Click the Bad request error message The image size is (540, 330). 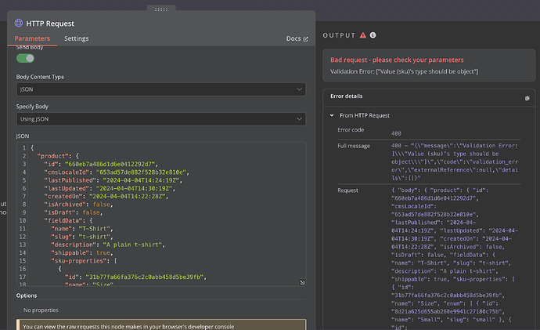pyautogui.click(x=397, y=60)
